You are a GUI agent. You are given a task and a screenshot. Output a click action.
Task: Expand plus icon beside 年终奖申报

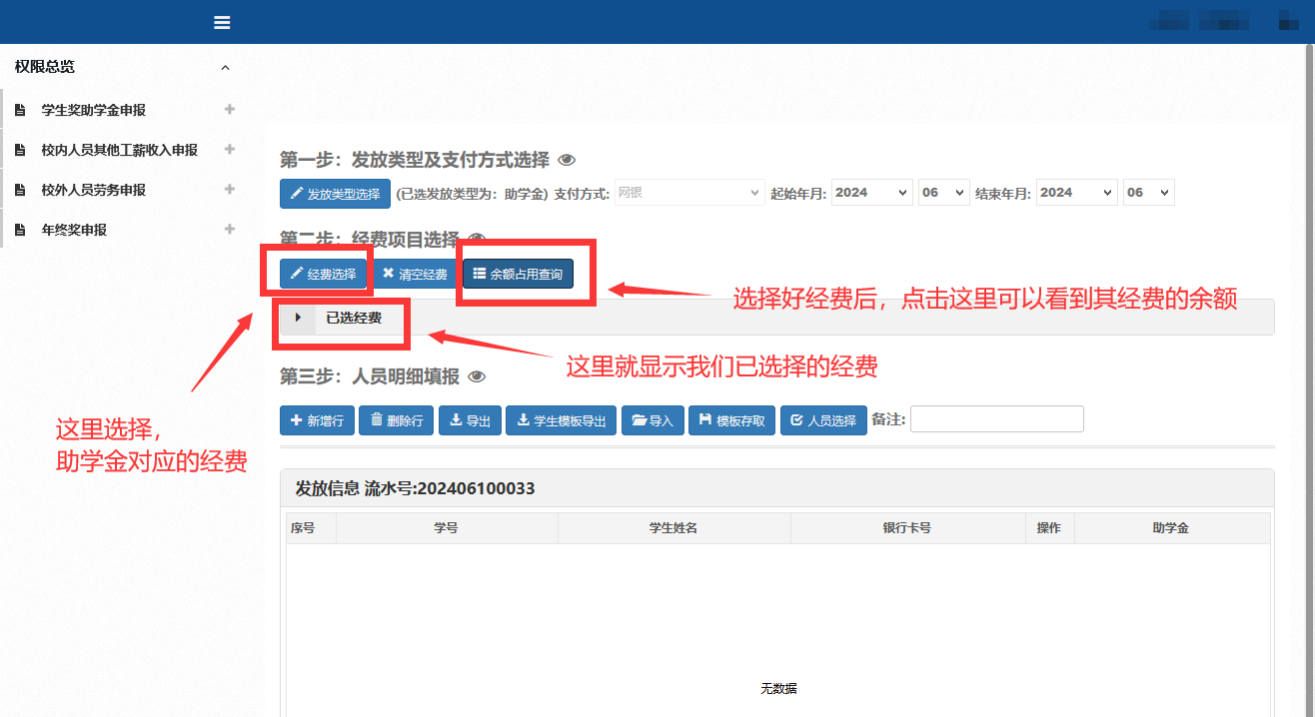pos(230,229)
